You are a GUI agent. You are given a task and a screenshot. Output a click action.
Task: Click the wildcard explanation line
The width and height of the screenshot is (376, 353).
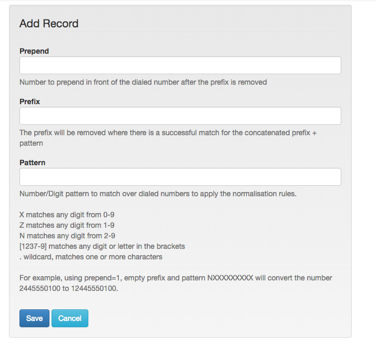point(91,257)
